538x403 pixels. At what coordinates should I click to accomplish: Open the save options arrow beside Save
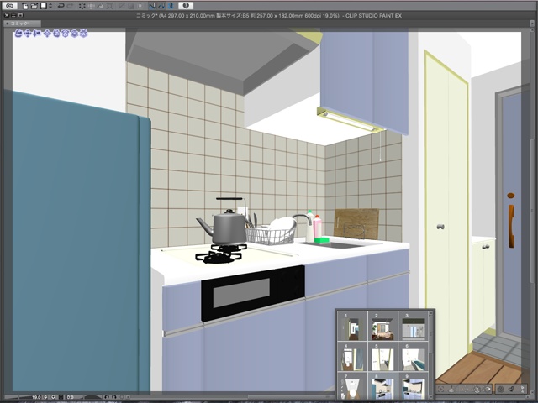pyautogui.click(x=50, y=6)
